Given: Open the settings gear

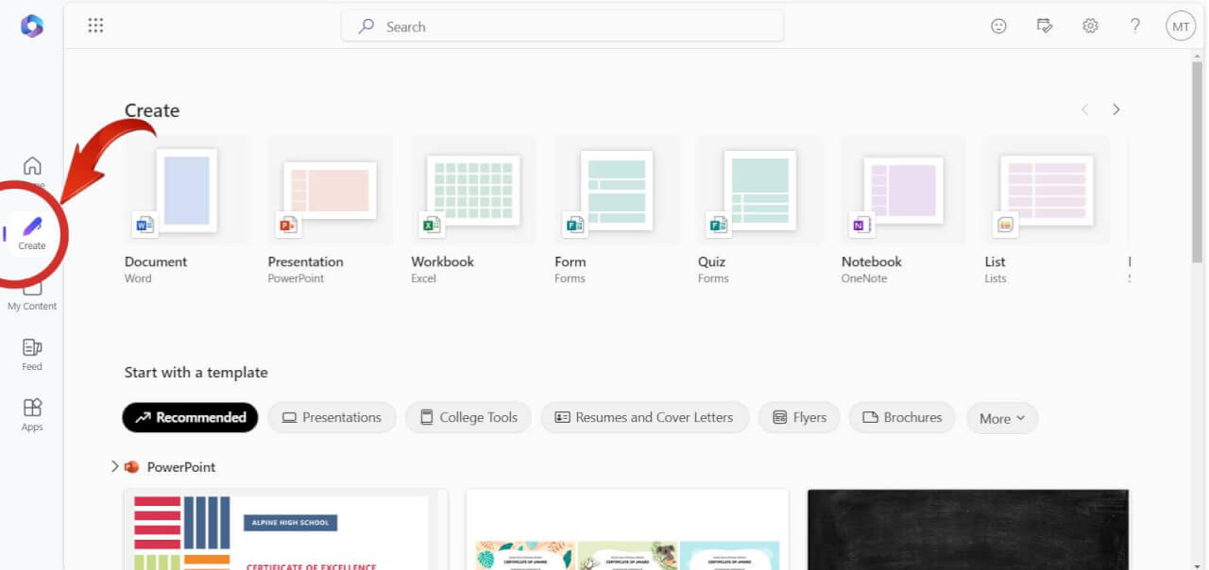Looking at the screenshot, I should (x=1090, y=26).
